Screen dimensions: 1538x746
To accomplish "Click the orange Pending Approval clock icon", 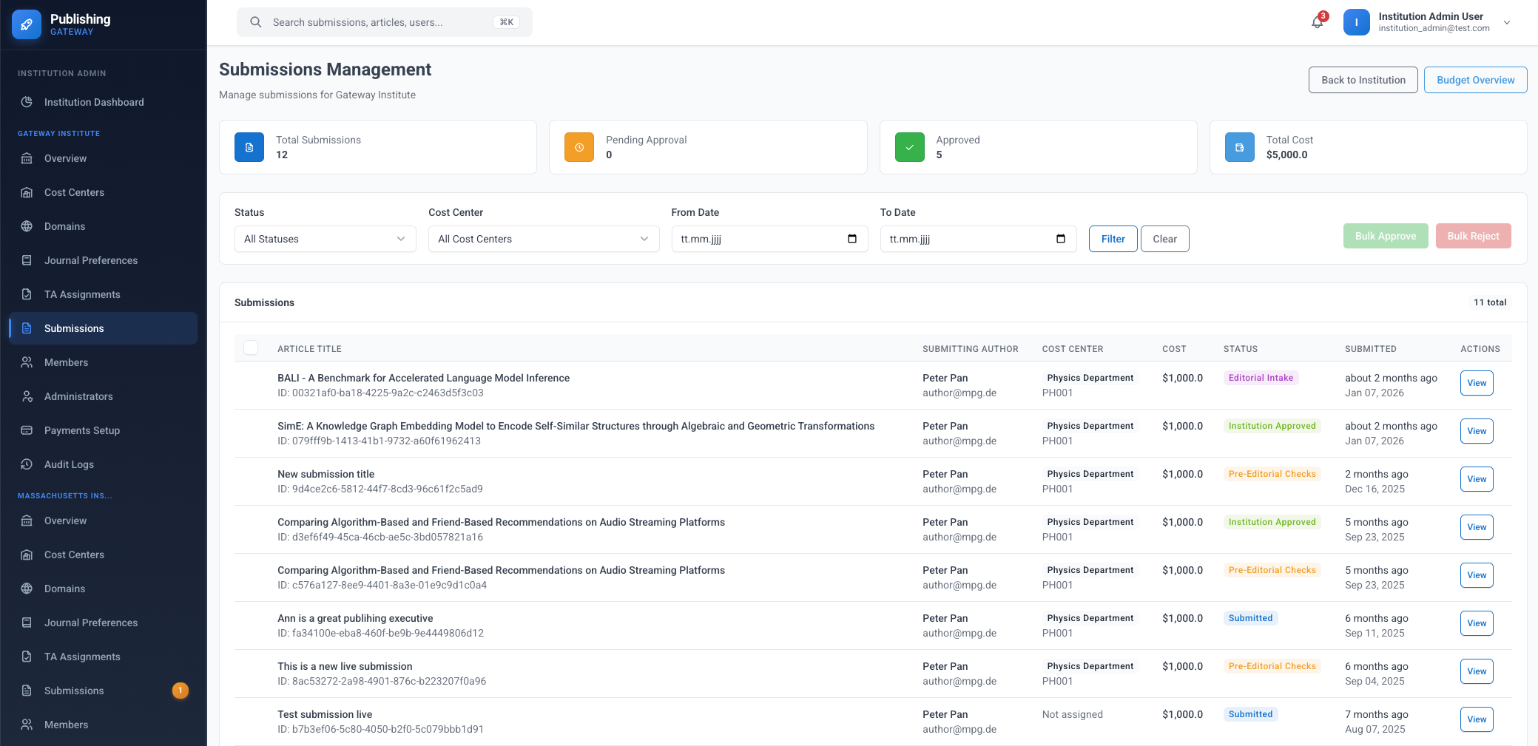I will [x=579, y=147].
